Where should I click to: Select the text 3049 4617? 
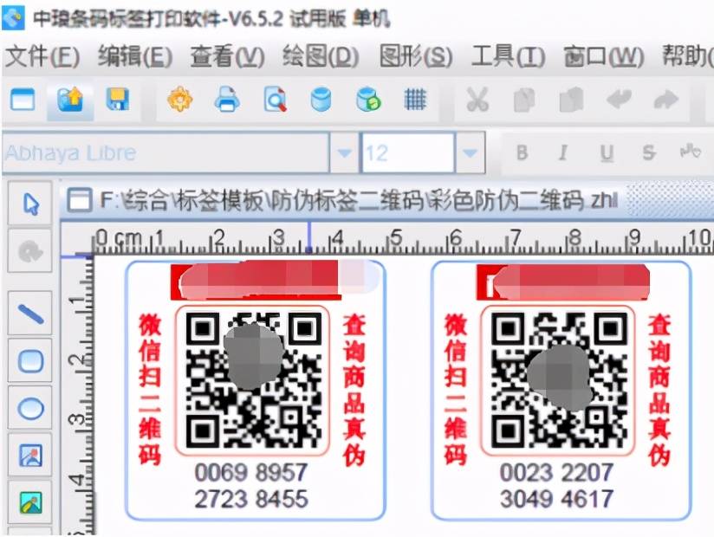[556, 499]
